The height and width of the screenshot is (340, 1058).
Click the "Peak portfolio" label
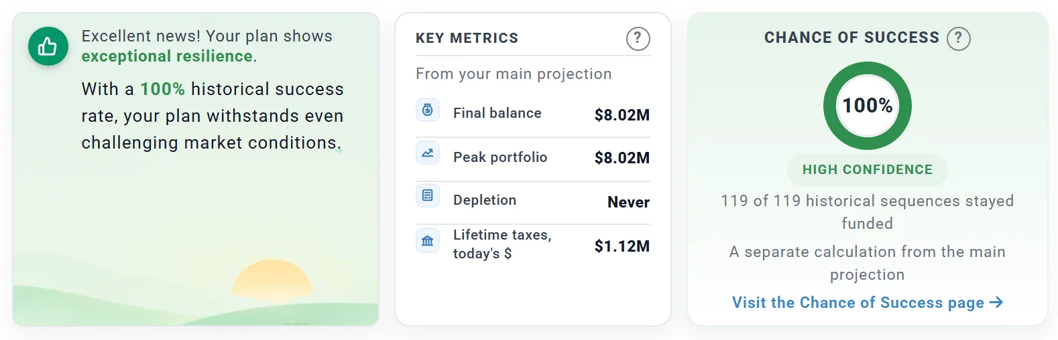[x=500, y=157]
